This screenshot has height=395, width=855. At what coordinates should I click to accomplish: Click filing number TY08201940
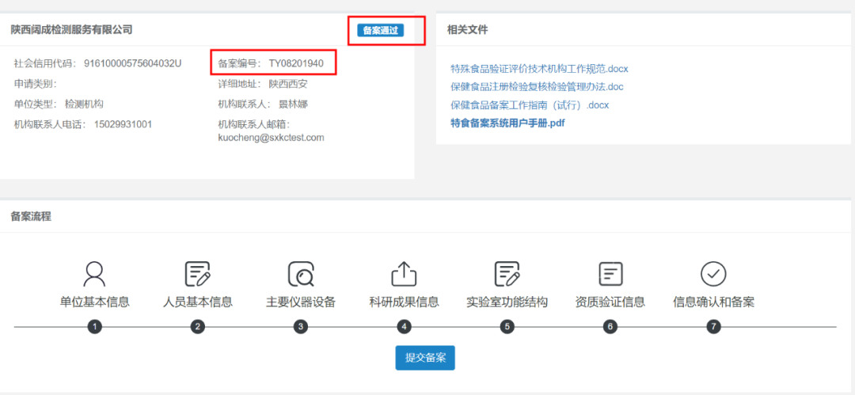[x=296, y=63]
